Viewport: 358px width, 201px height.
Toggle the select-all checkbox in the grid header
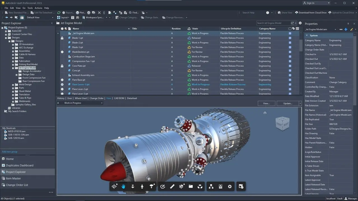[x=290, y=28]
